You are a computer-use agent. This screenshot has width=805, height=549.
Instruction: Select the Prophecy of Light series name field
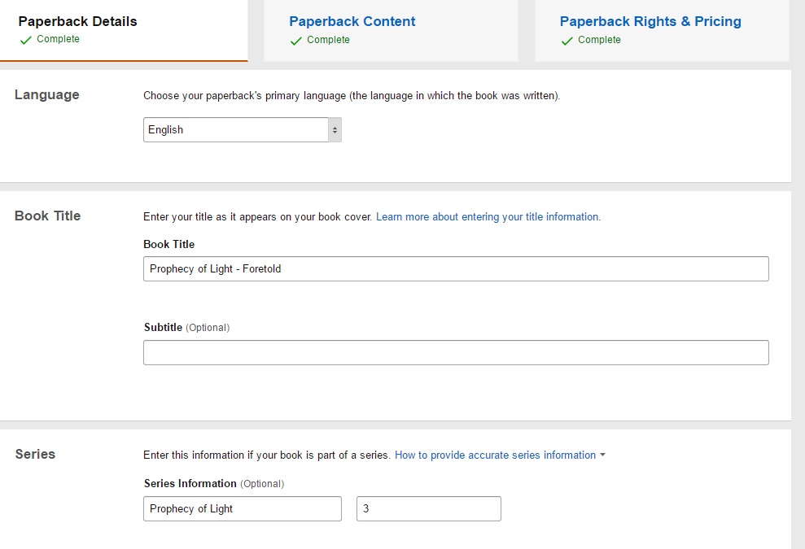click(242, 508)
